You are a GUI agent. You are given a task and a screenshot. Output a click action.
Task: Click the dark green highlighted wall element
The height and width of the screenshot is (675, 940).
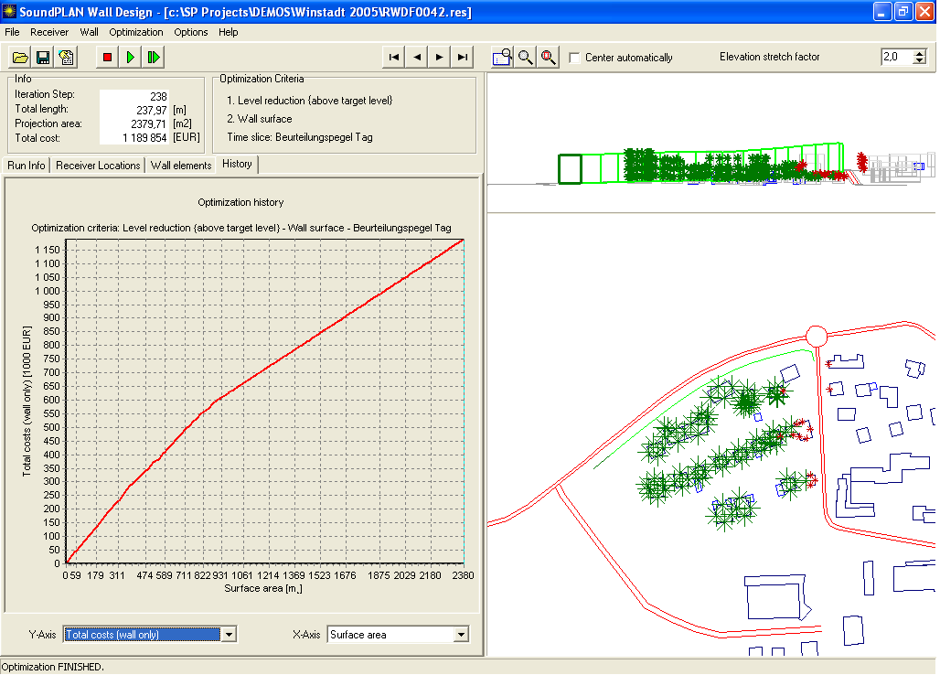pos(570,169)
